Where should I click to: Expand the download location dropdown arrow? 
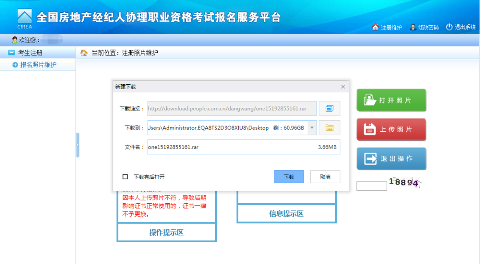[x=312, y=128]
